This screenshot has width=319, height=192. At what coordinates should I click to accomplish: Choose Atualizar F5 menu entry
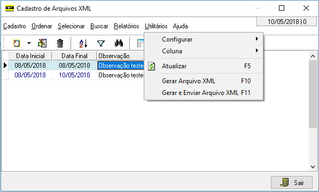pyautogui.click(x=204, y=66)
